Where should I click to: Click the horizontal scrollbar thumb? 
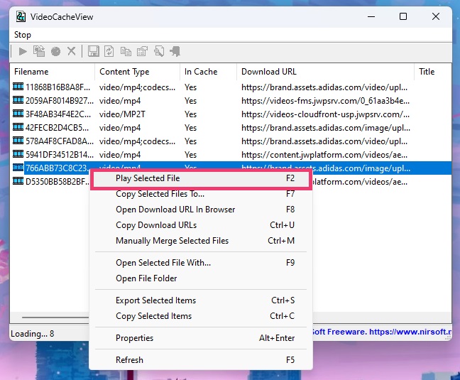point(55,317)
